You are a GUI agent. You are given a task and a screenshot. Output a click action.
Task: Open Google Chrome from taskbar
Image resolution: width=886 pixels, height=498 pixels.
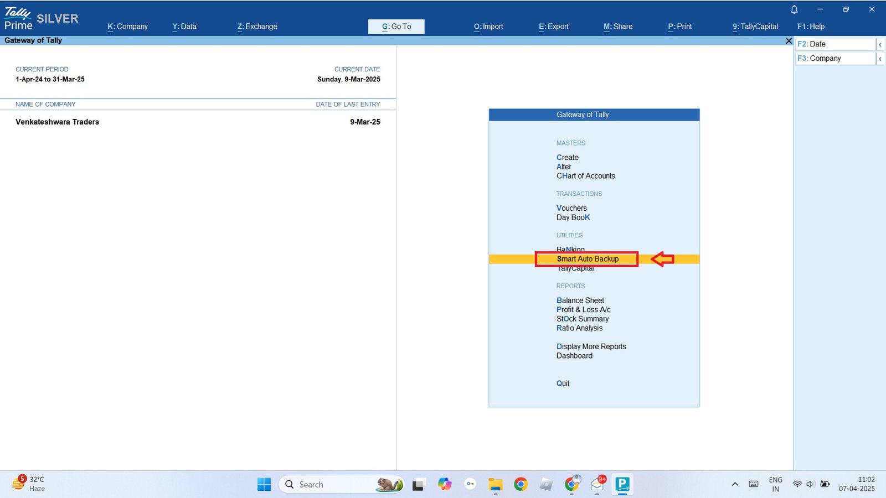[521, 485]
